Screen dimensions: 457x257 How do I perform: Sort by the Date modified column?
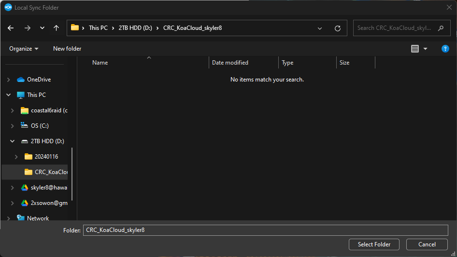click(230, 63)
